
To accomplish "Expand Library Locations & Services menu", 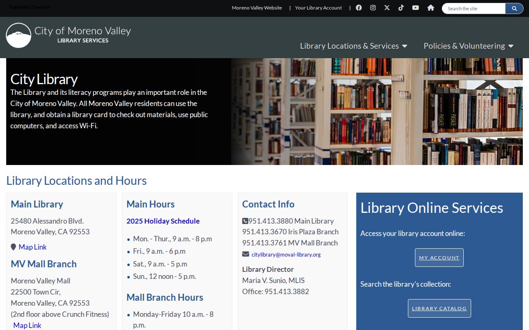I will [353, 46].
